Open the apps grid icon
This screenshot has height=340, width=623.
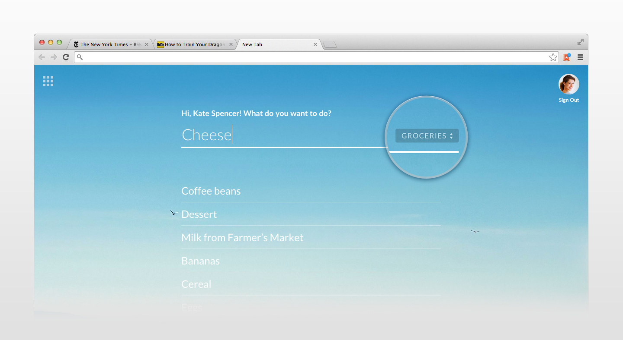48,81
